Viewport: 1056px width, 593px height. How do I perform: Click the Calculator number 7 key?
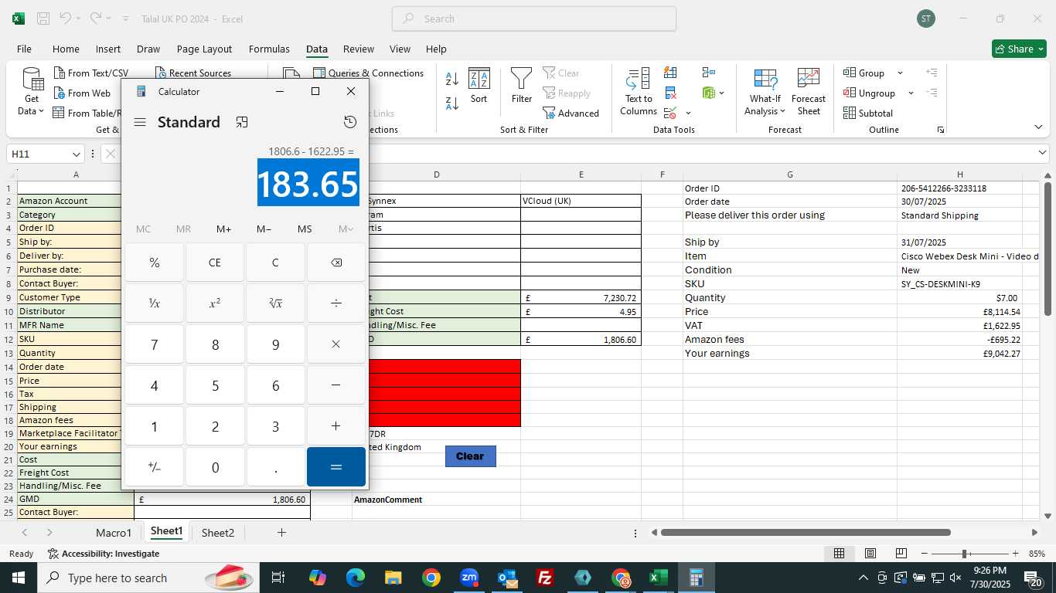(x=155, y=344)
